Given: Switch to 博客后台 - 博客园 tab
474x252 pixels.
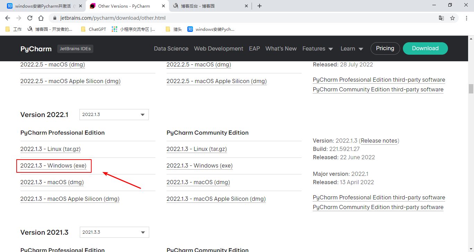Looking at the screenshot, I should coord(210,6).
